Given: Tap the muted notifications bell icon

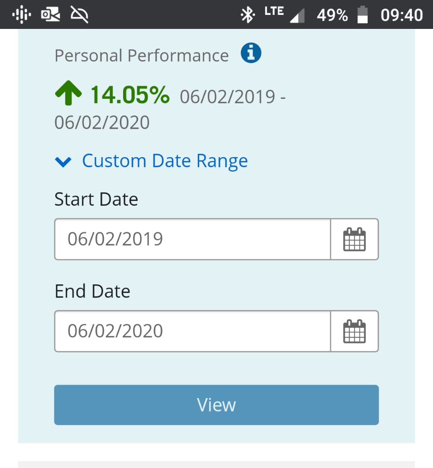Looking at the screenshot, I should (79, 15).
